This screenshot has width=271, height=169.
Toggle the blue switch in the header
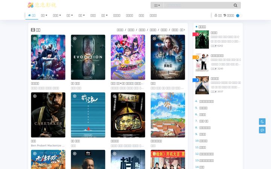click(x=239, y=15)
